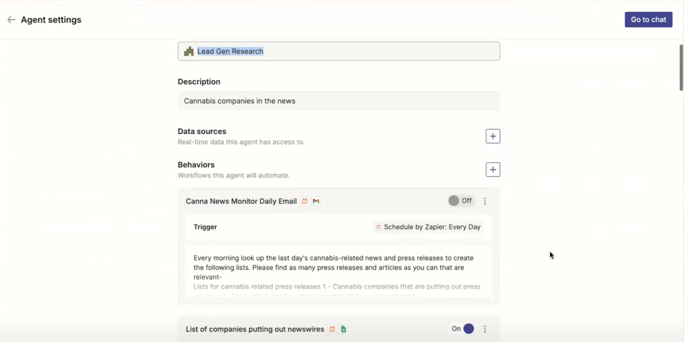
Task: Click the Data sources heading
Action: 202,131
